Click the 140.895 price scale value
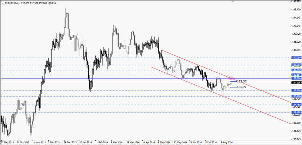 (297, 50)
